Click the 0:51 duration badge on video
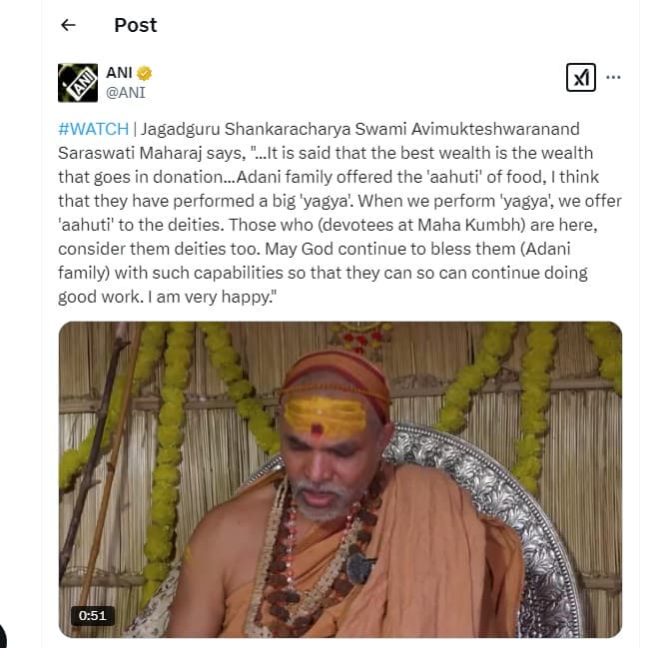The height and width of the screenshot is (648, 662). pos(93,615)
